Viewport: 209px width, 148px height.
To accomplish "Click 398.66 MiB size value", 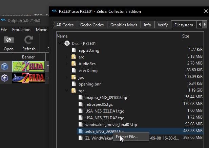I will pos(193,138).
